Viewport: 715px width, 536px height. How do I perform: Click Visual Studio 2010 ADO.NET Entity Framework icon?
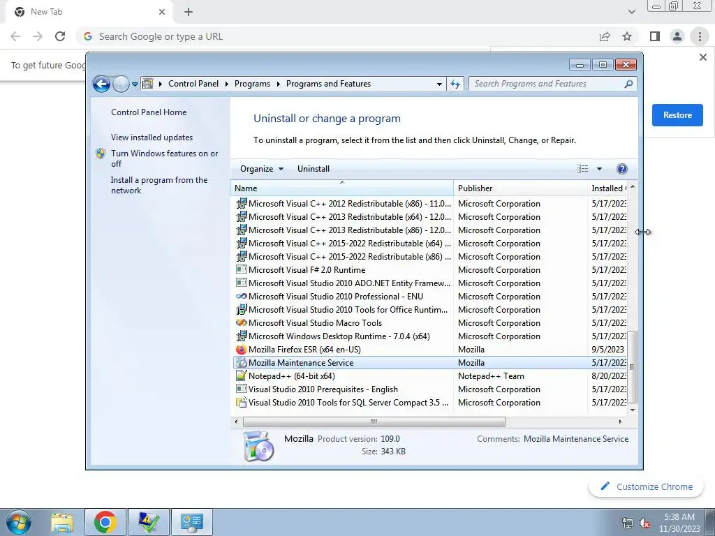coord(241,283)
